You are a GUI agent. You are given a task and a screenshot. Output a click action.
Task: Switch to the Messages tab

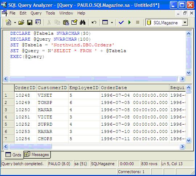coord(37,155)
